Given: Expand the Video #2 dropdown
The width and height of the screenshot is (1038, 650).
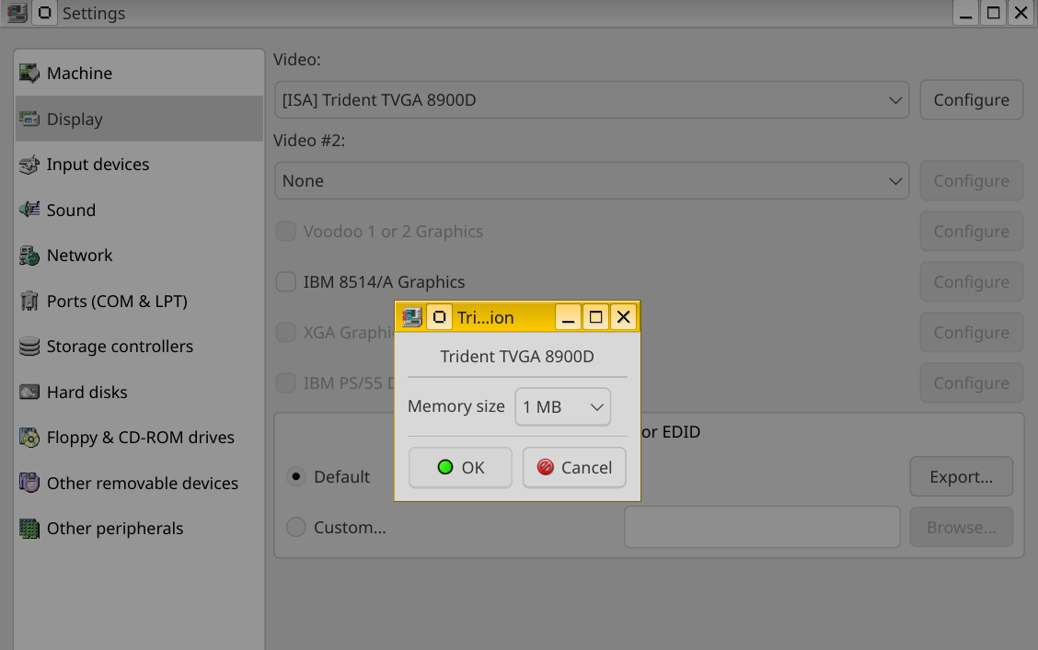Looking at the screenshot, I should point(591,181).
